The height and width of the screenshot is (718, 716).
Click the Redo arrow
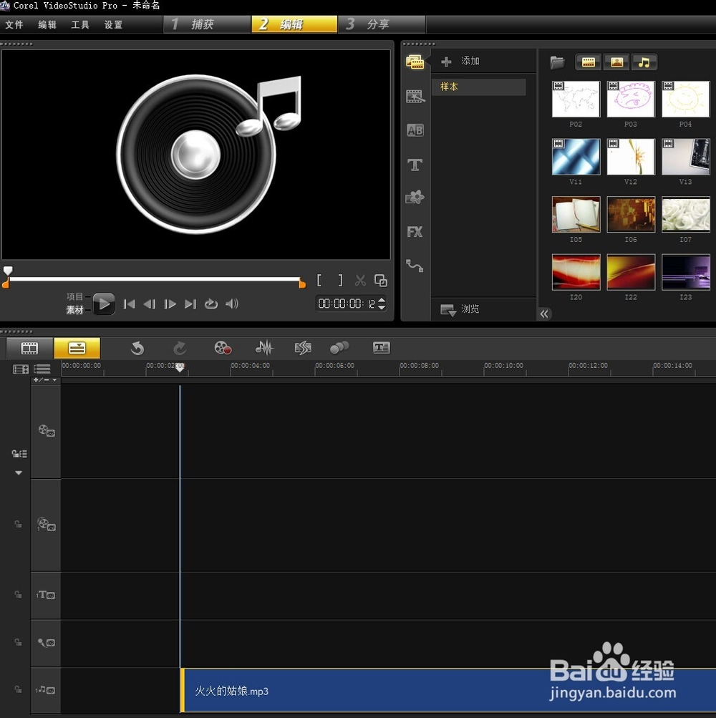click(180, 348)
